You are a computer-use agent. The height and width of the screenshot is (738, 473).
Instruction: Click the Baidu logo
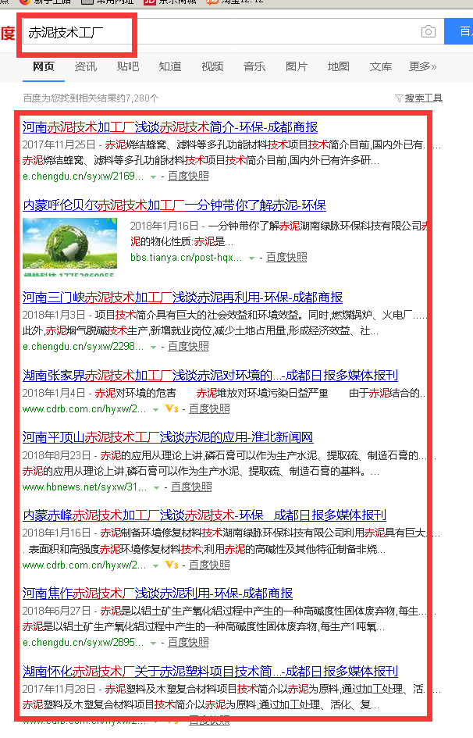(8, 33)
